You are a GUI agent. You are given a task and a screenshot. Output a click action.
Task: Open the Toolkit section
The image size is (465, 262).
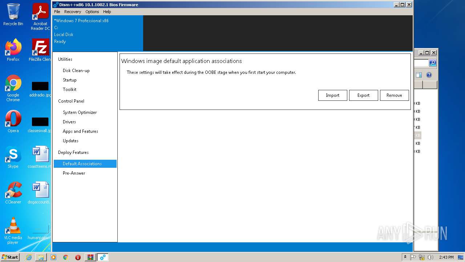click(85, 90)
